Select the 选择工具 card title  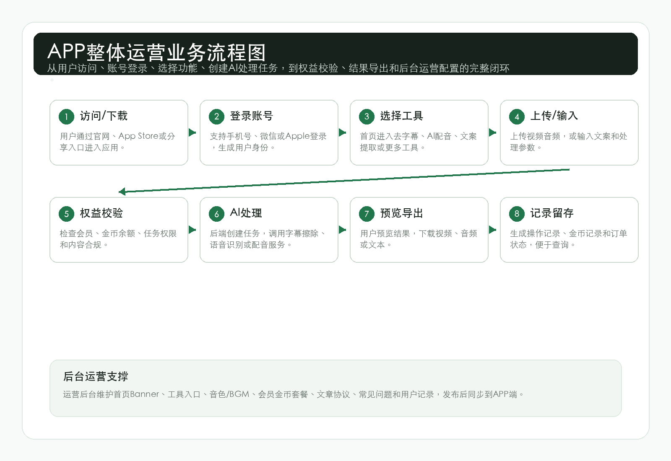pyautogui.click(x=401, y=116)
